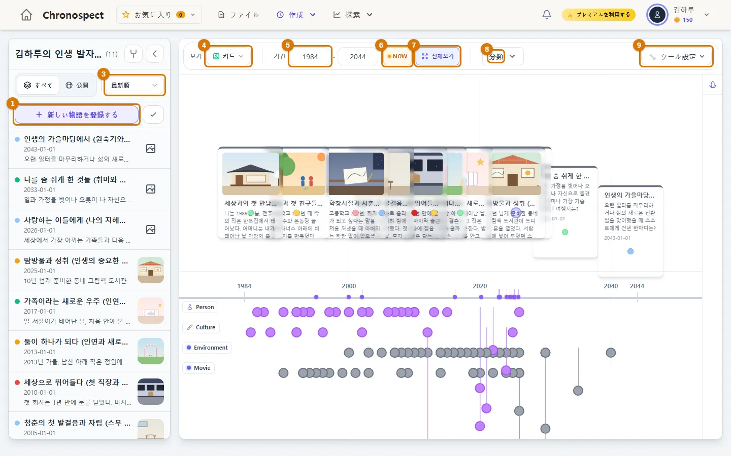Toggle the 公開 filter

[77, 85]
